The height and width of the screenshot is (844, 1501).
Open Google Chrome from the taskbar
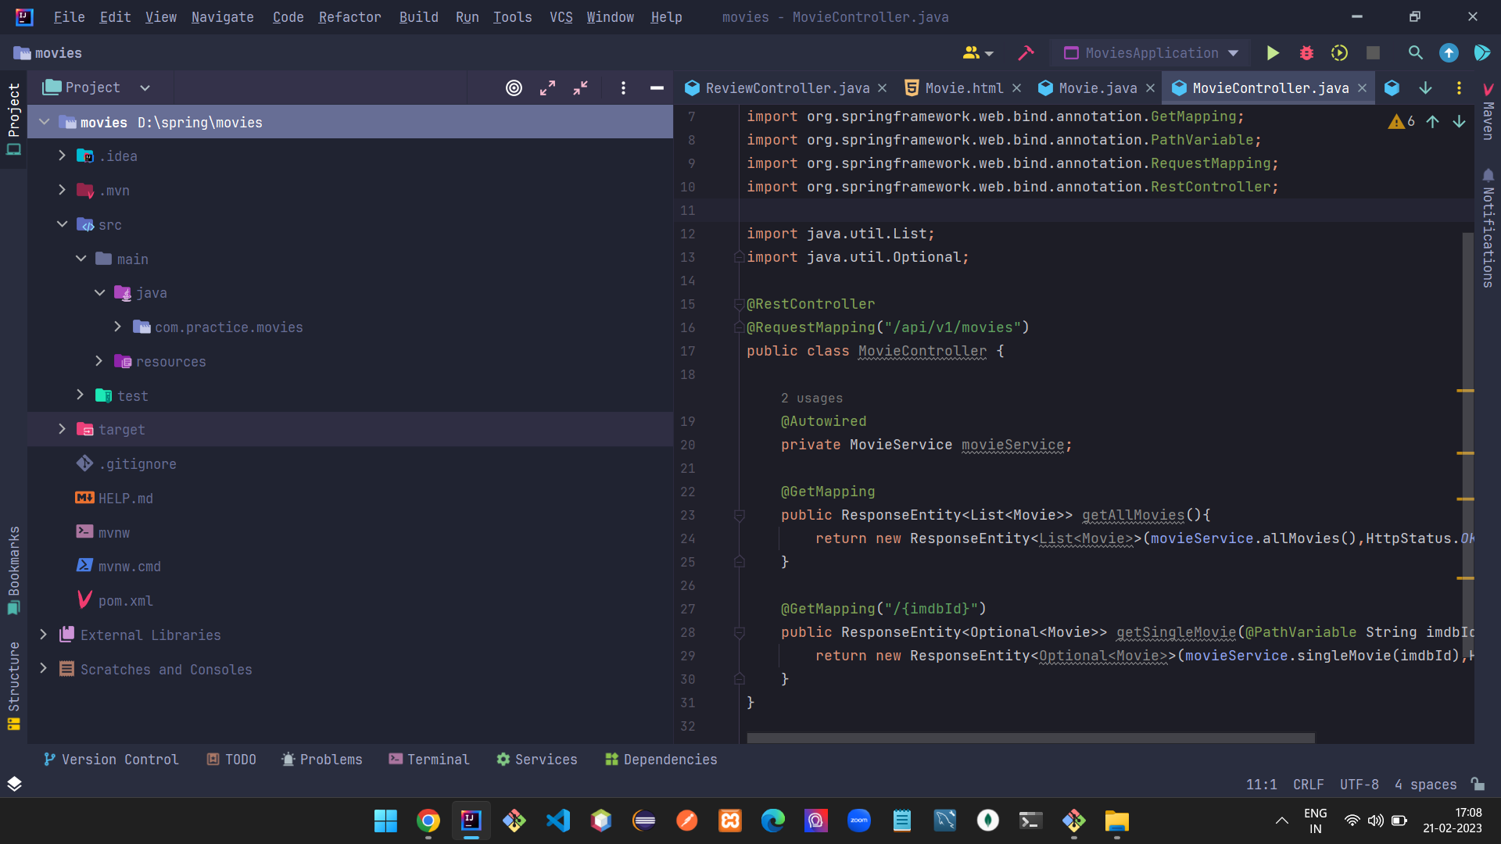pos(428,821)
